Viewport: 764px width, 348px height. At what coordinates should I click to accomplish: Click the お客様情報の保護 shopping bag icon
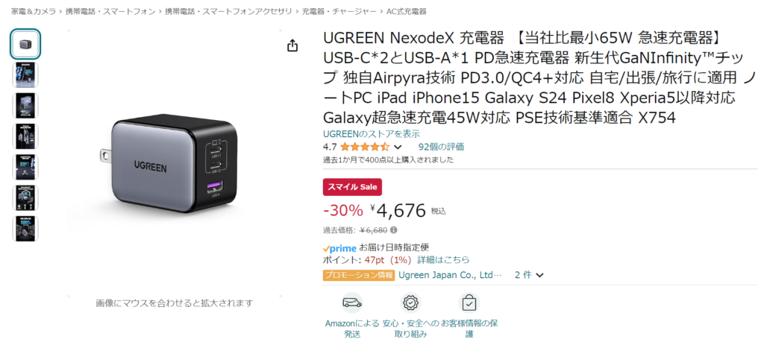[469, 303]
